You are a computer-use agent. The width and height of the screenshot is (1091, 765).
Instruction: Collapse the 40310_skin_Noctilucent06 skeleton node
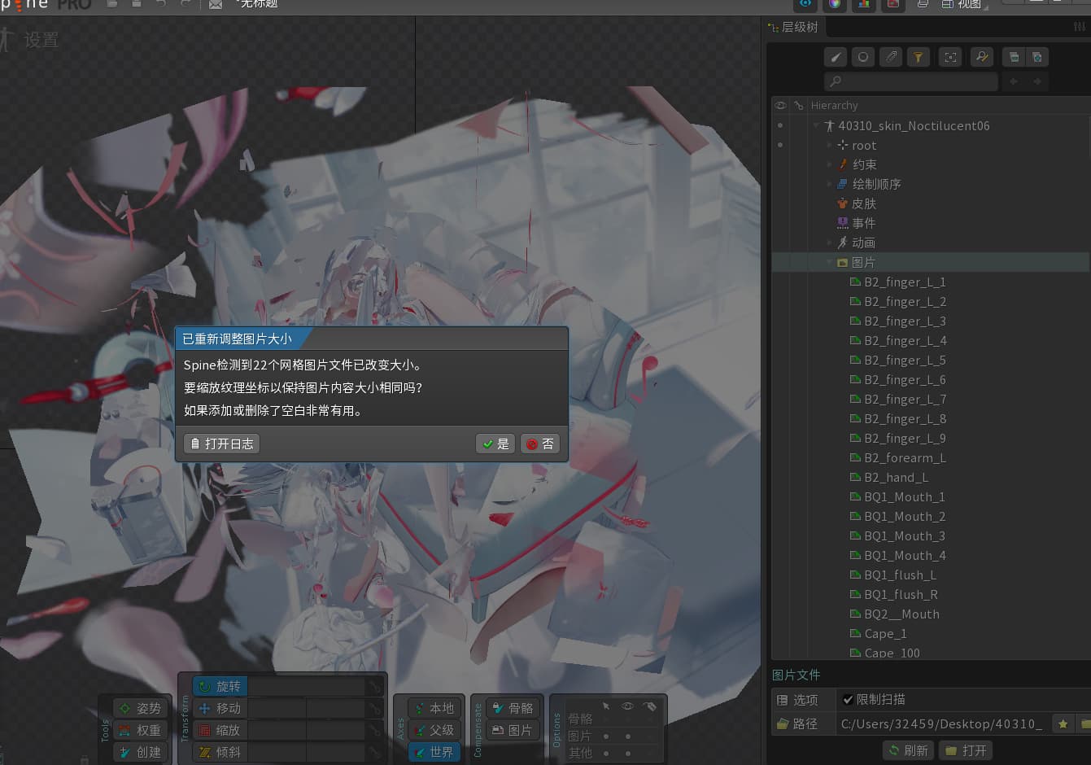[816, 125]
